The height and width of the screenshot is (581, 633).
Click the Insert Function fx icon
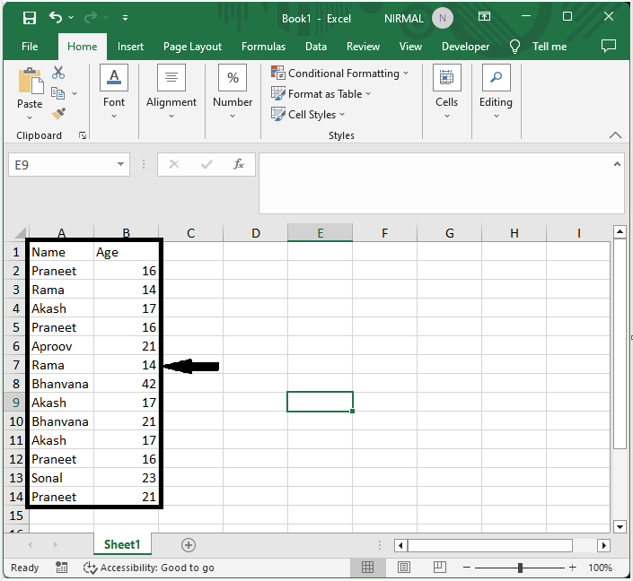[x=239, y=164]
